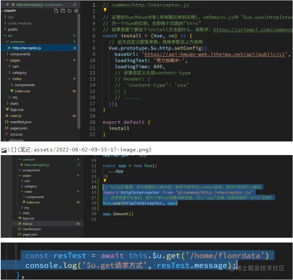This screenshot has height=280, width=293.
Task: Collapse the index folder in UNIAPP explorer
Action: (x=10, y=79)
